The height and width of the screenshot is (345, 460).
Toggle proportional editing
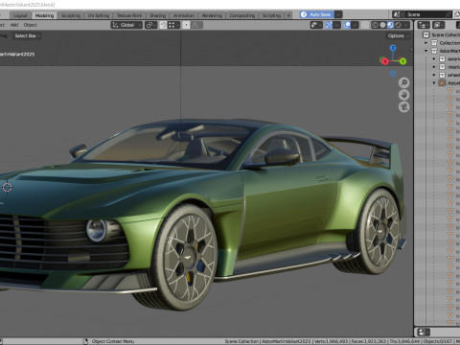pyautogui.click(x=186, y=25)
